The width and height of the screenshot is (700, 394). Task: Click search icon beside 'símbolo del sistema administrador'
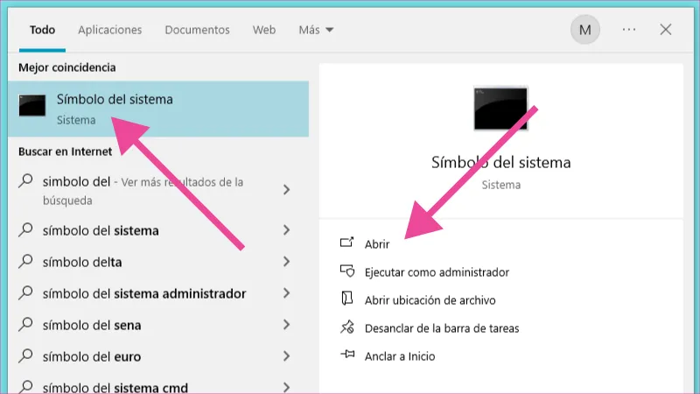coord(25,292)
